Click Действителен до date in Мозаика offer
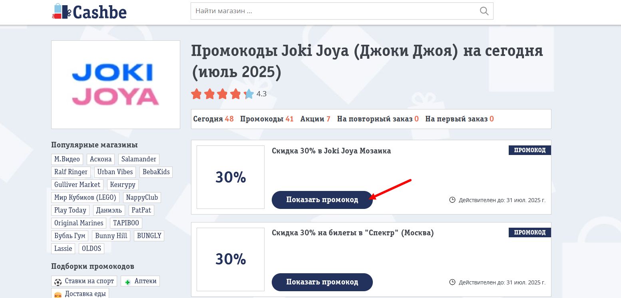Screen dimensions: 621x298 point(502,200)
